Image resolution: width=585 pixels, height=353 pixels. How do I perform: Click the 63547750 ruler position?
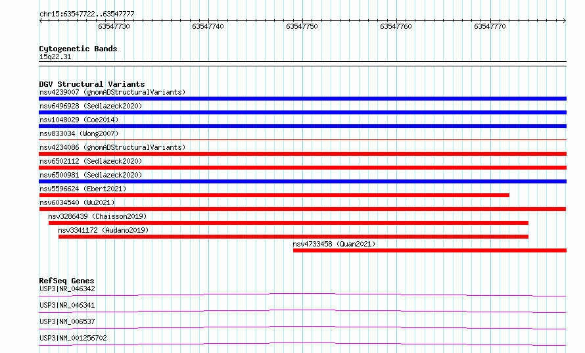(x=302, y=26)
